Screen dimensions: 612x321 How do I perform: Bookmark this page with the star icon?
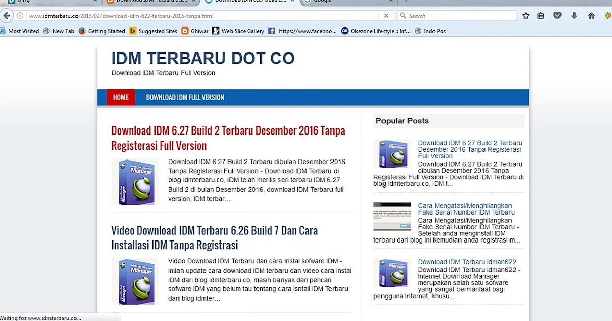(526, 16)
